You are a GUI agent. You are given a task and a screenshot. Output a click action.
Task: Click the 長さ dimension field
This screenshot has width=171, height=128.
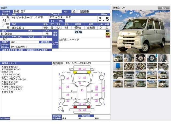[70, 118]
